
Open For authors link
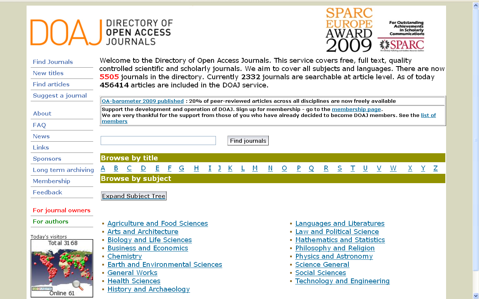[51, 222]
